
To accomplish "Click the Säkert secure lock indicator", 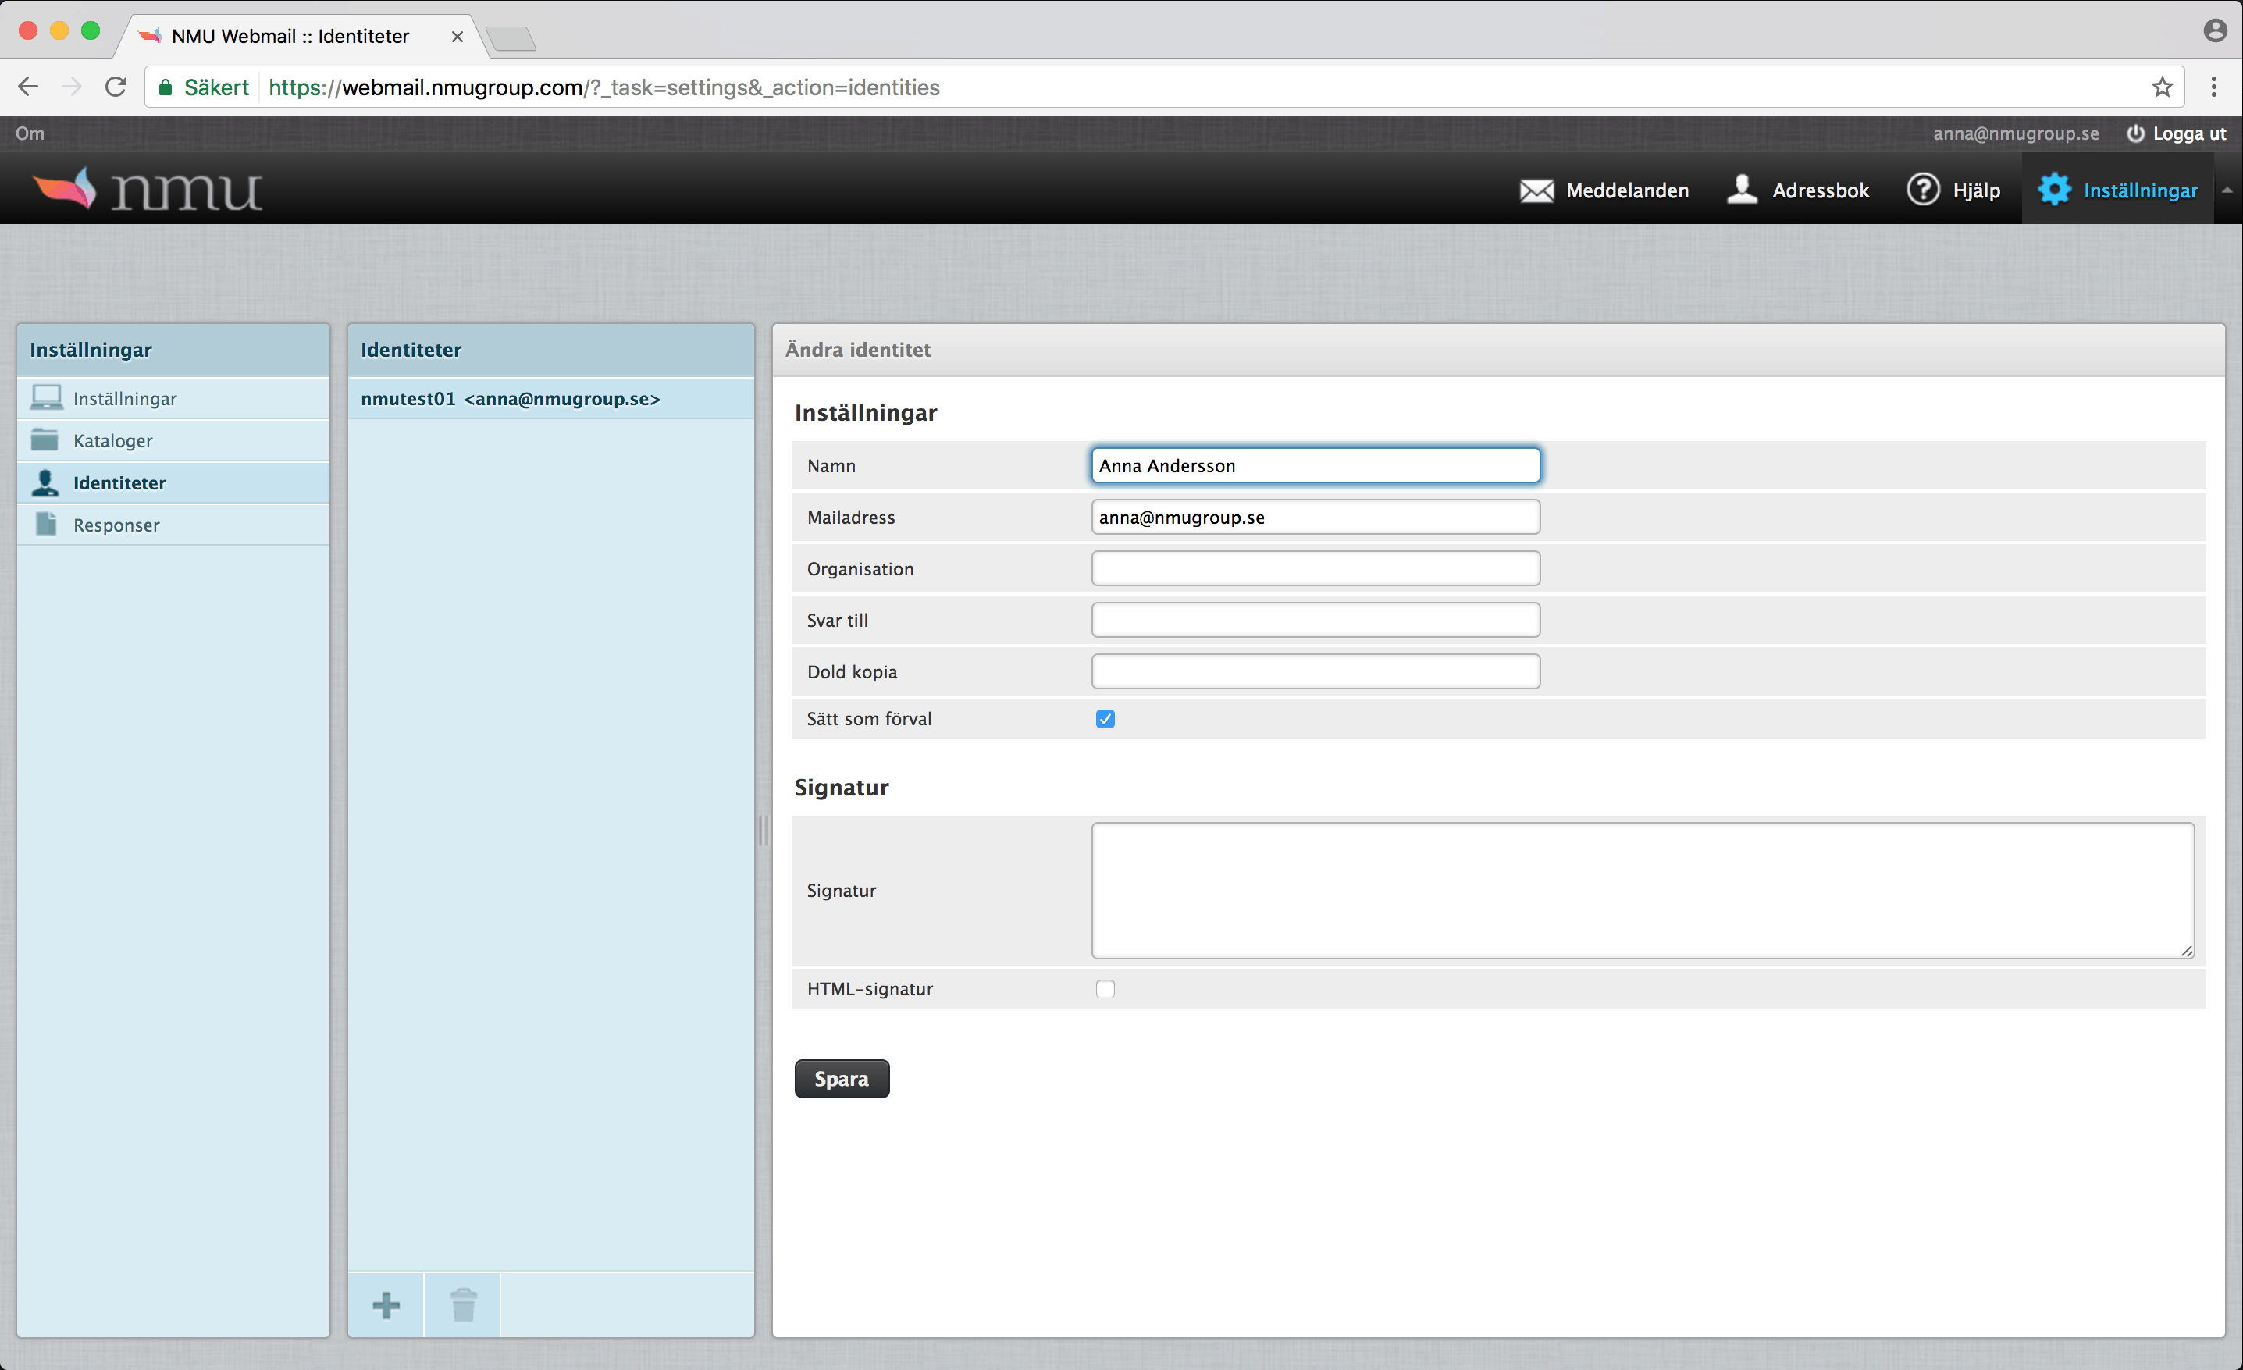I will point(204,87).
